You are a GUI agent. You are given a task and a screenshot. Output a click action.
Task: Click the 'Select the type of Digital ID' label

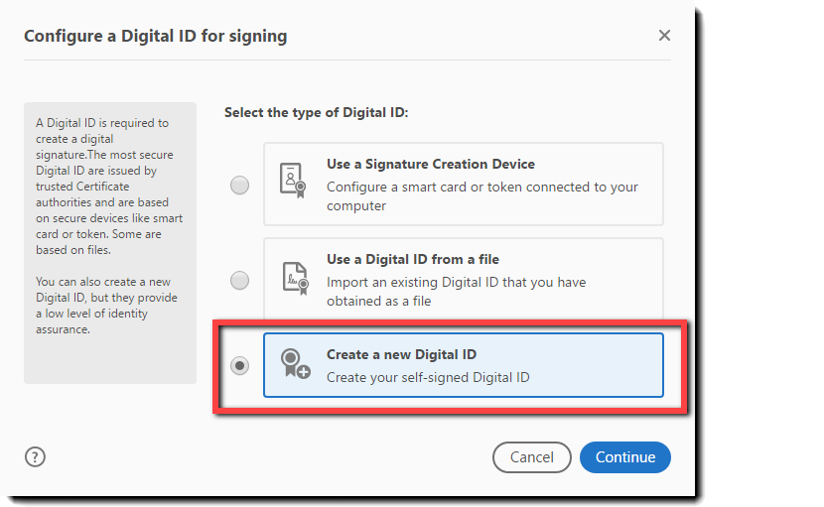(x=316, y=112)
